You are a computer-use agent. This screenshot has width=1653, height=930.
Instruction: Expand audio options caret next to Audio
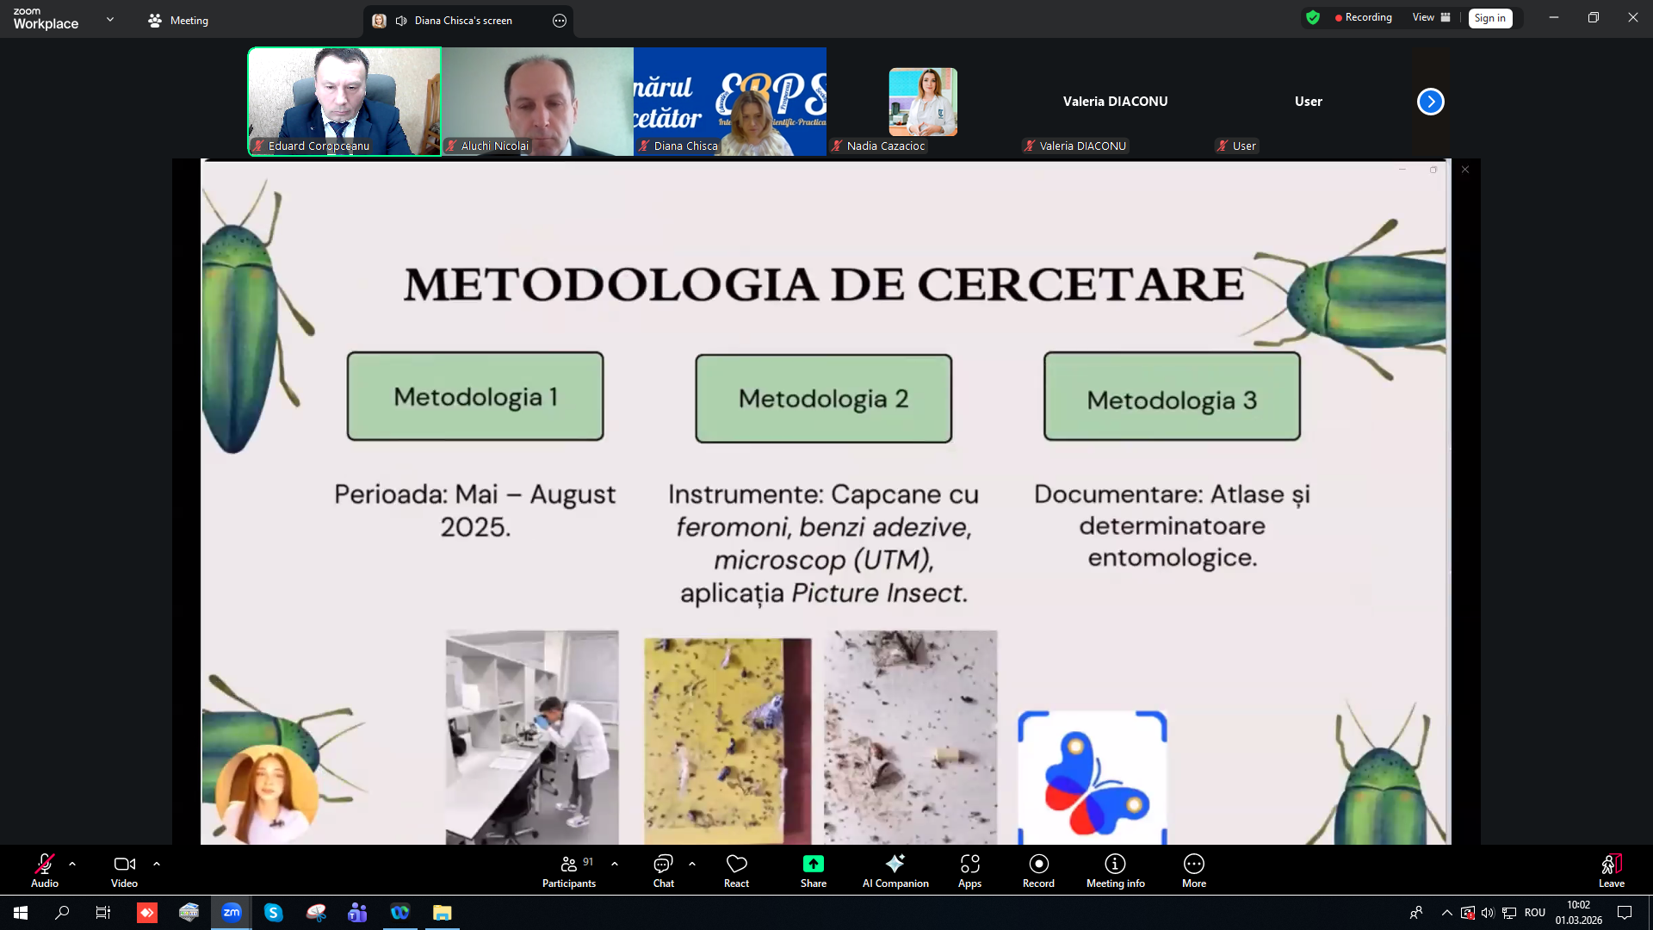click(72, 863)
